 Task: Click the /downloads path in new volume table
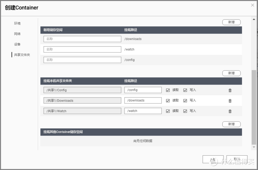point(133,39)
